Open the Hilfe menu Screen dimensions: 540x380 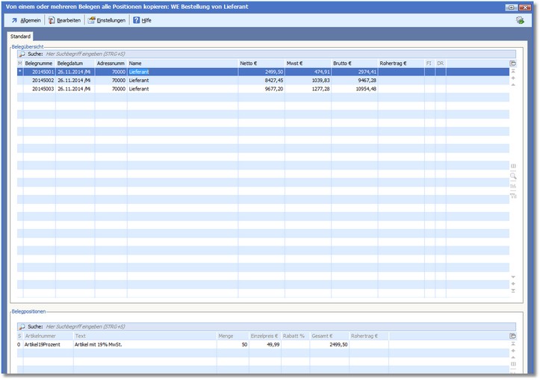(142, 20)
